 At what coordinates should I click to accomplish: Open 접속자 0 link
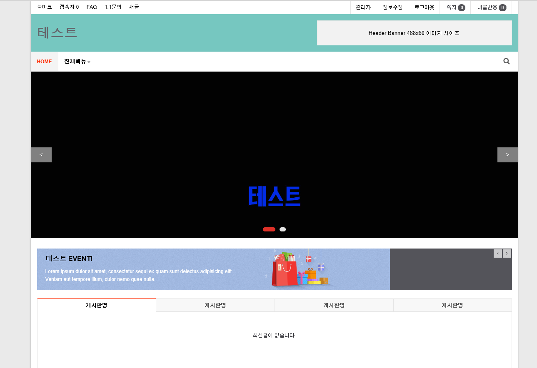click(x=69, y=7)
